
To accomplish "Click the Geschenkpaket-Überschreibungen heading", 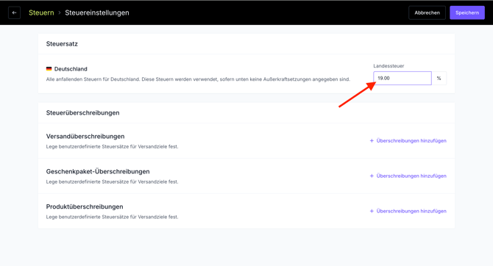I will [98, 171].
